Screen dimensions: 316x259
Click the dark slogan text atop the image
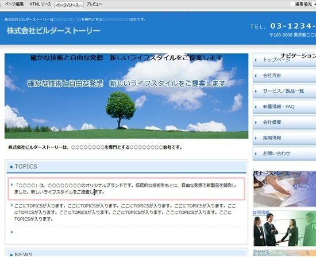pyautogui.click(x=126, y=58)
